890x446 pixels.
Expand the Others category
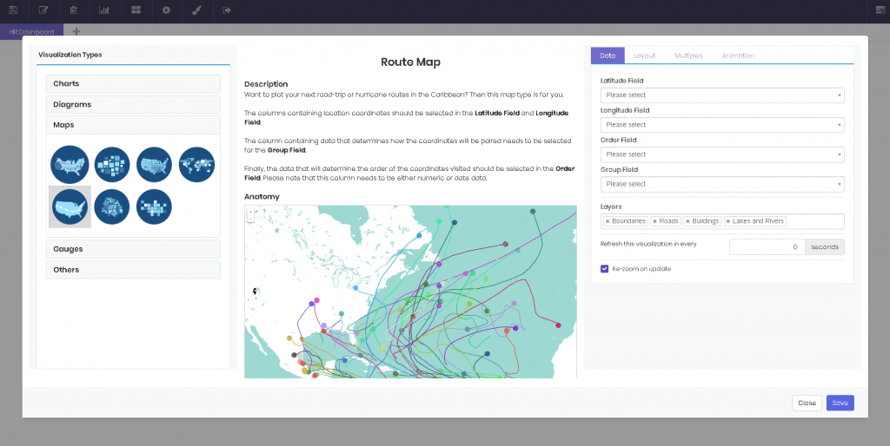133,270
